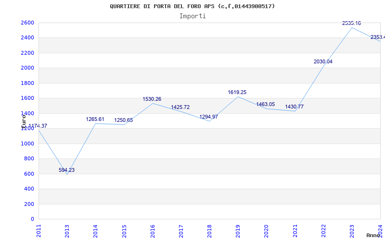The height and width of the screenshot is (240, 385).
Task: Click y-axis value 2000
Action: pos(28,68)
